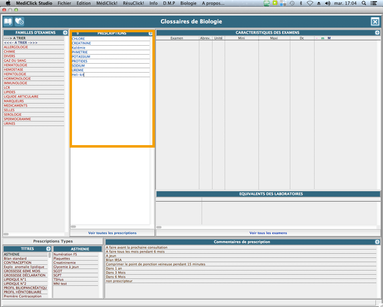Open the Biologie menu
Viewport: 383px width, 307px height.
[188, 3]
